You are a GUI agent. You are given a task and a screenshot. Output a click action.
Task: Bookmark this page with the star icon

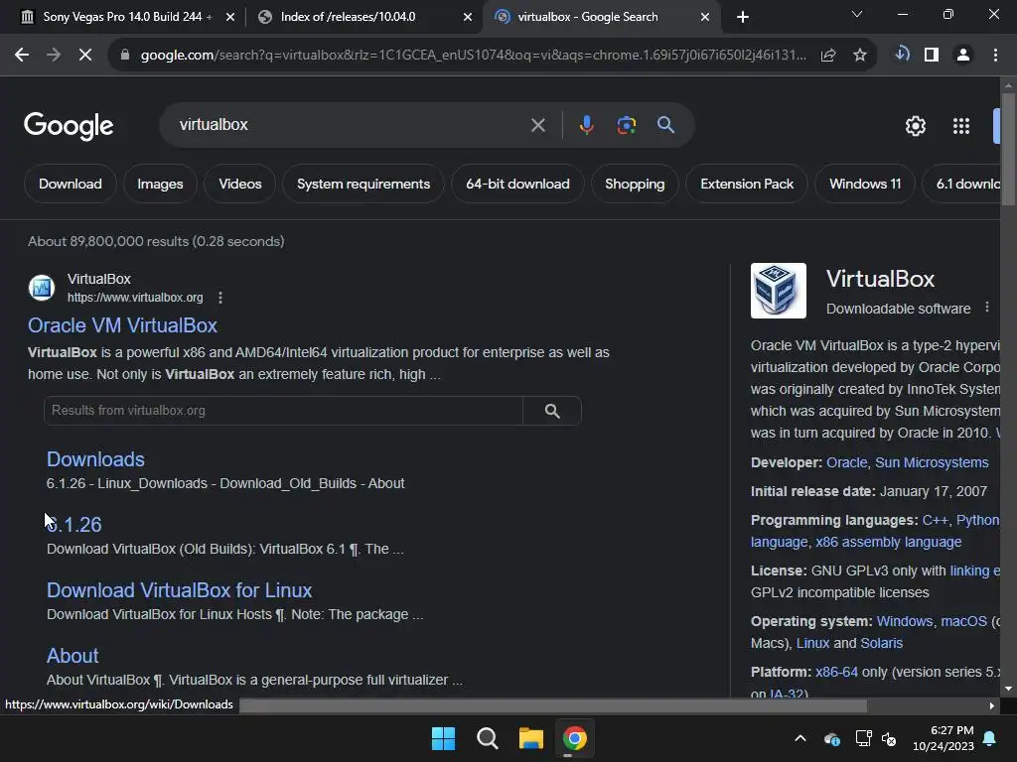(860, 56)
